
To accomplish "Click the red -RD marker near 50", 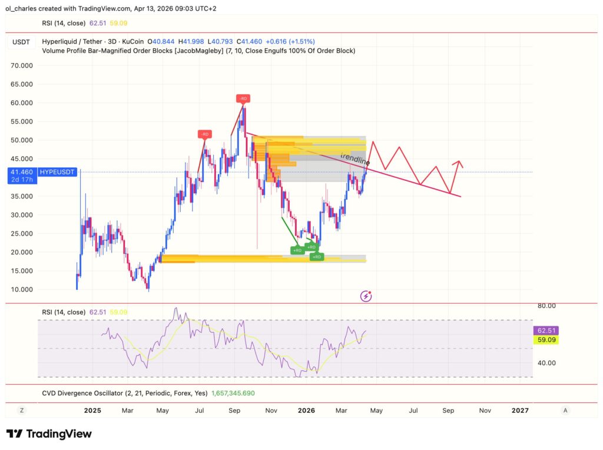I will [x=204, y=134].
